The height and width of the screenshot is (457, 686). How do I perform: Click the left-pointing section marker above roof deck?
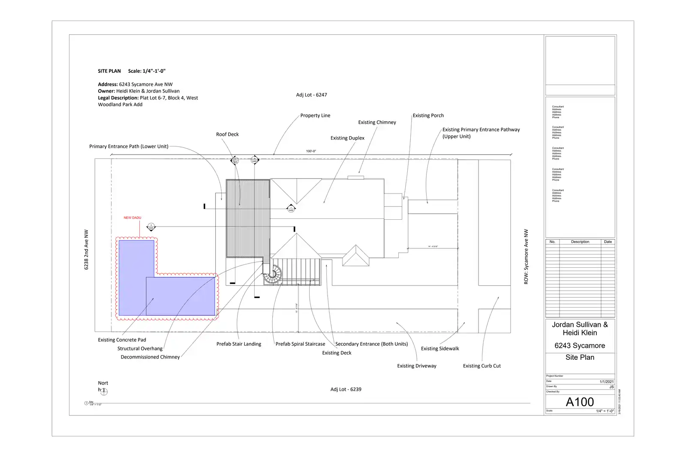(x=235, y=161)
